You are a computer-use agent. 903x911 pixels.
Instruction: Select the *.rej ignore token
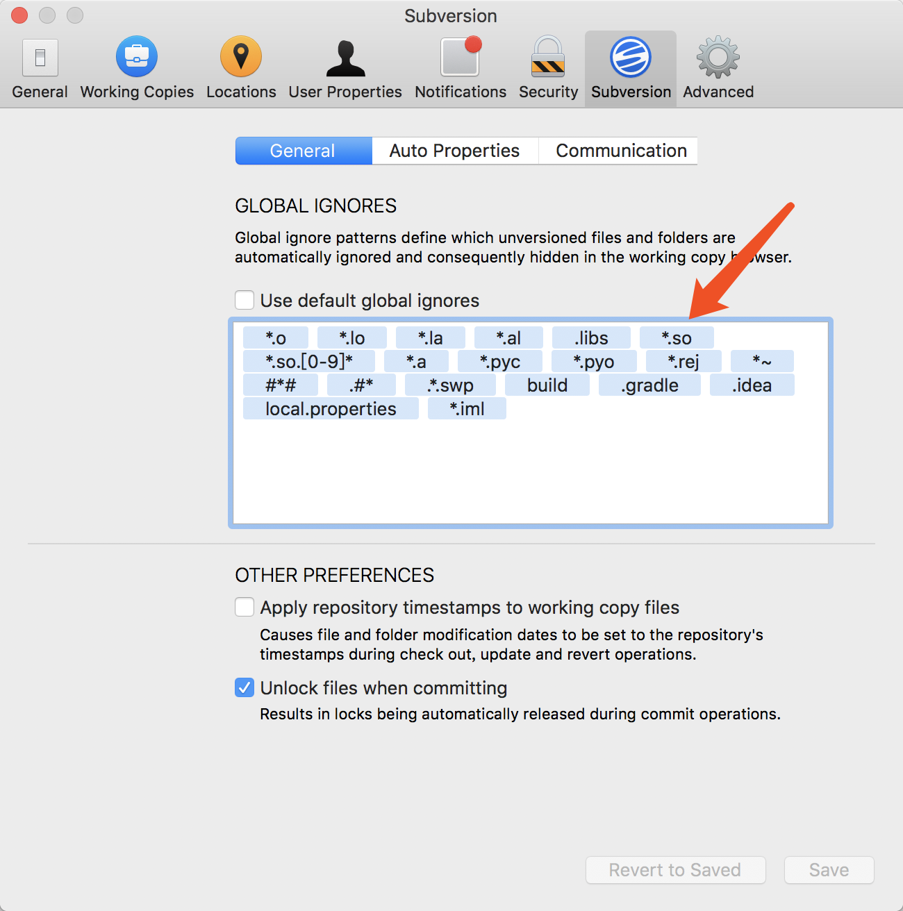coord(684,361)
